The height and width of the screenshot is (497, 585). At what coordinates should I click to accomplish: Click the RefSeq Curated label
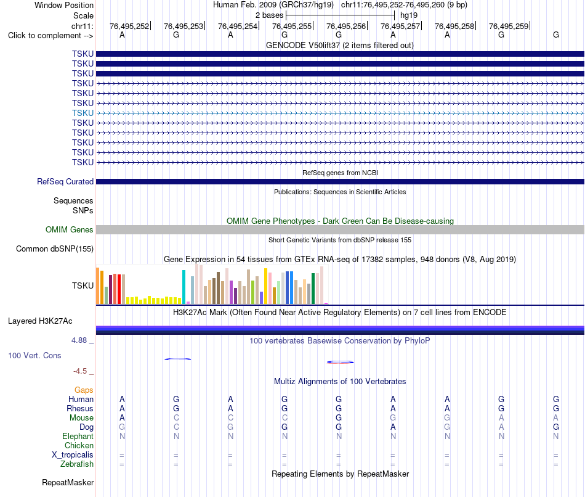[65, 182]
